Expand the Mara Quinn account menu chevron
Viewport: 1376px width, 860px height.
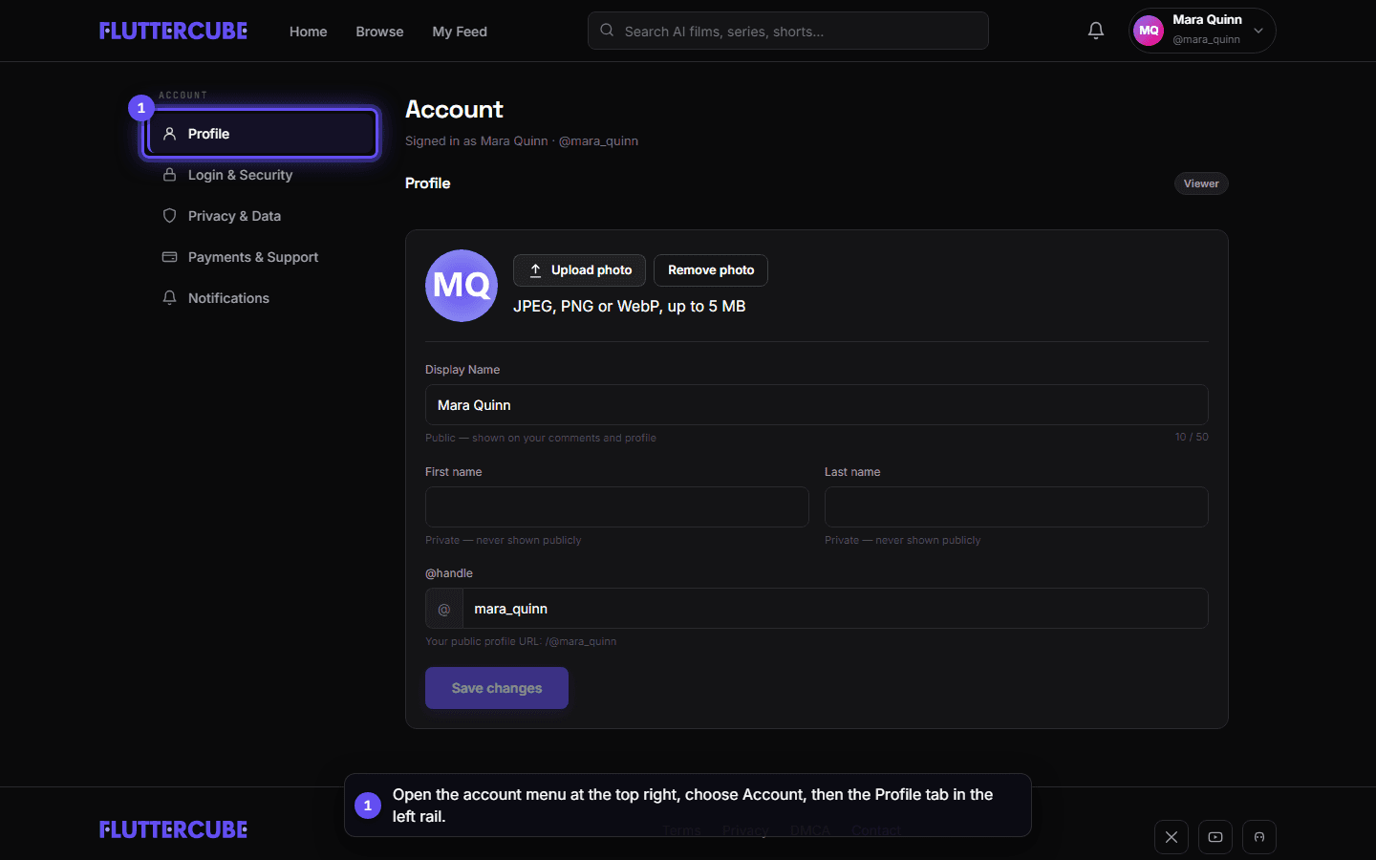[1258, 31]
